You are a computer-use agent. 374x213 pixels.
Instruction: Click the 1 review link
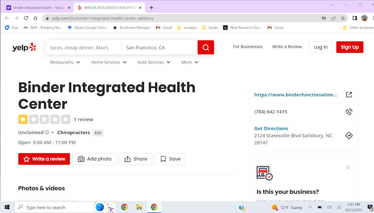tap(83, 119)
